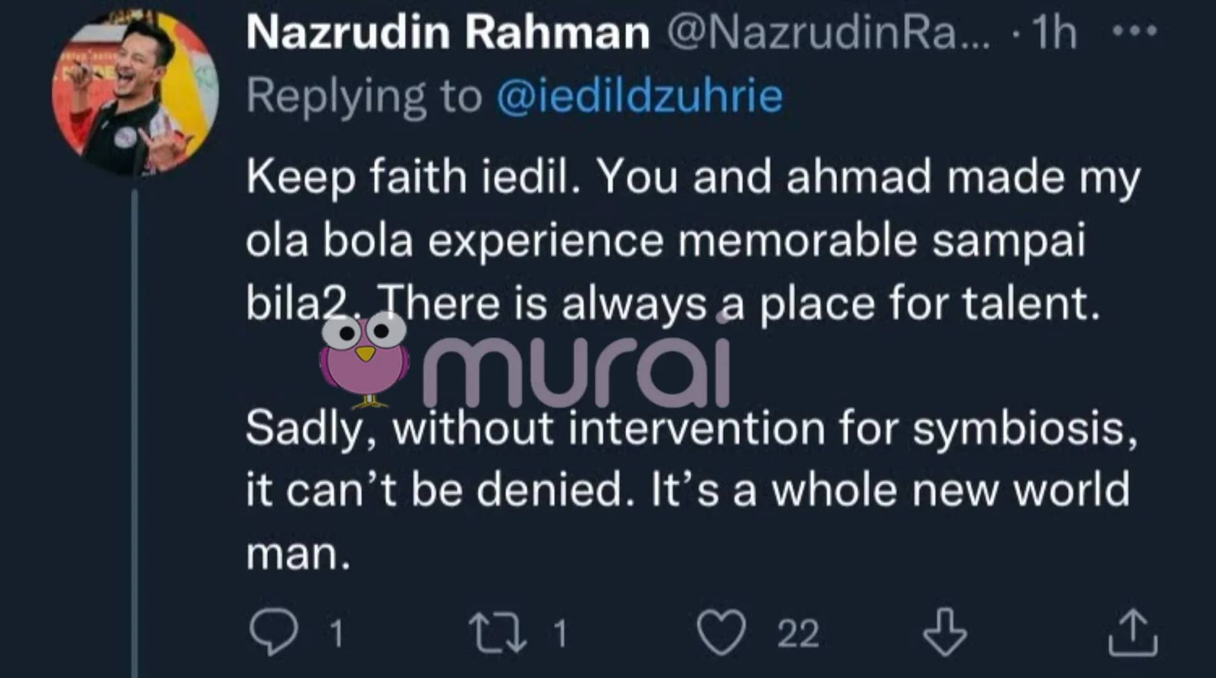Click the reply speech bubble icon
Screen dimensions: 1216x678
pyautogui.click(x=274, y=632)
